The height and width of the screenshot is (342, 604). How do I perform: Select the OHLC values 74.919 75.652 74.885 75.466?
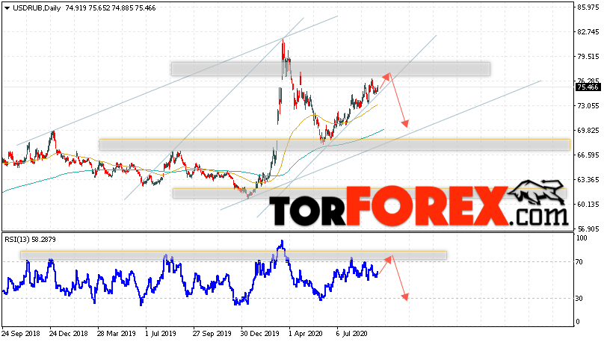tap(111, 8)
